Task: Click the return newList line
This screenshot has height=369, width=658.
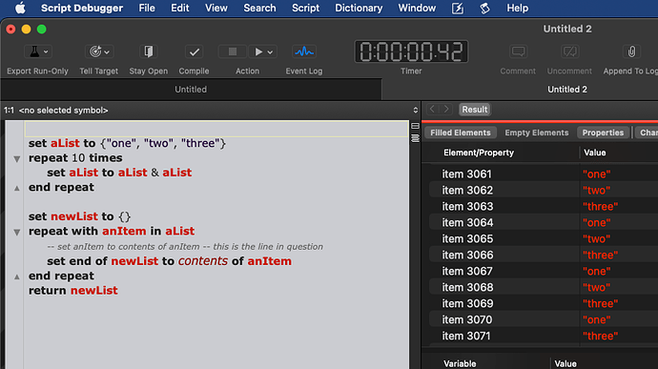Action: tap(73, 291)
